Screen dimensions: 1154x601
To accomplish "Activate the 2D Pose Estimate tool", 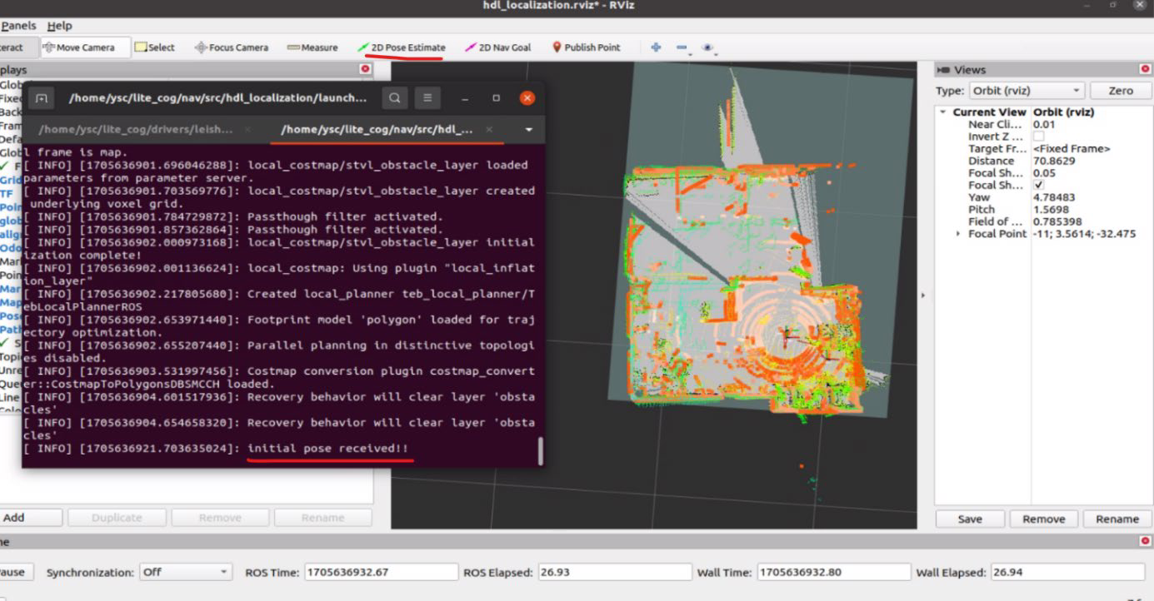I will coord(401,47).
